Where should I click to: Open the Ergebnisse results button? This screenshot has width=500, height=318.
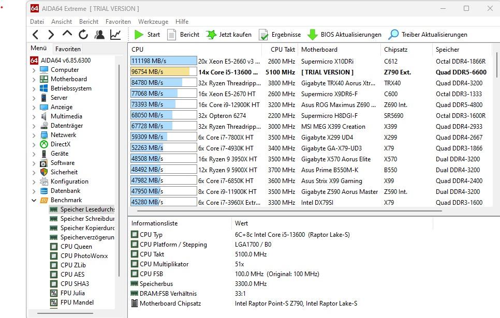(280, 35)
